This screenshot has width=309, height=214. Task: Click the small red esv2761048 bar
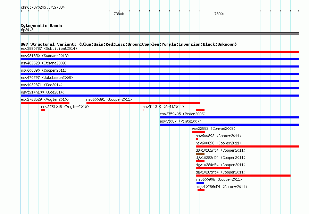(43, 110)
